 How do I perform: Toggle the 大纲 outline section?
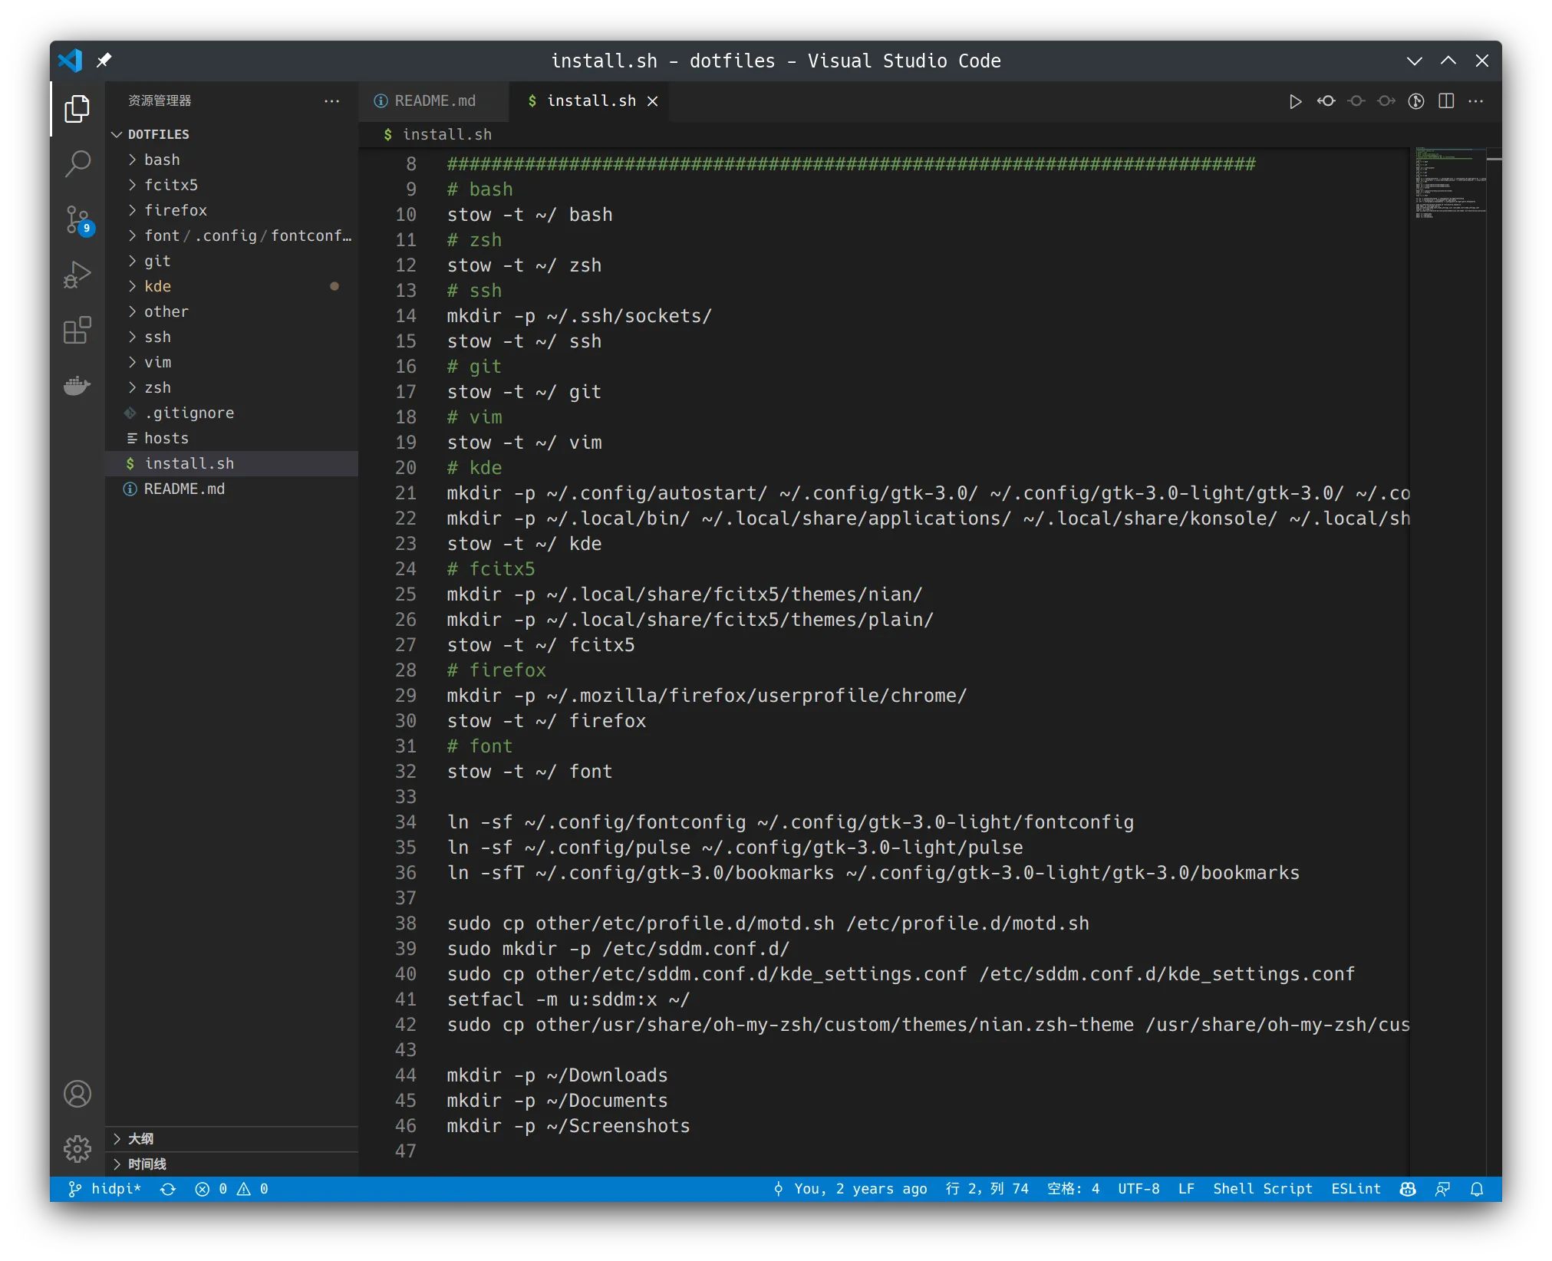[141, 1138]
